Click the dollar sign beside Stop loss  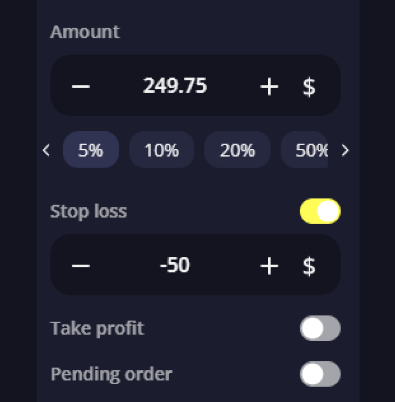pyautogui.click(x=309, y=265)
